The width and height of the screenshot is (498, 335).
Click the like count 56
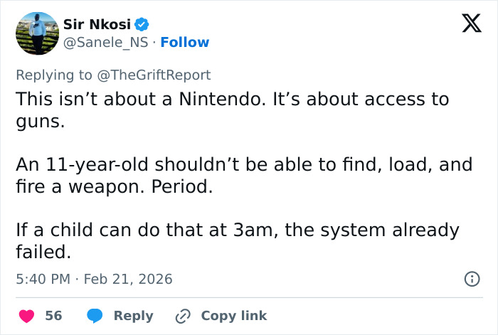53,316
